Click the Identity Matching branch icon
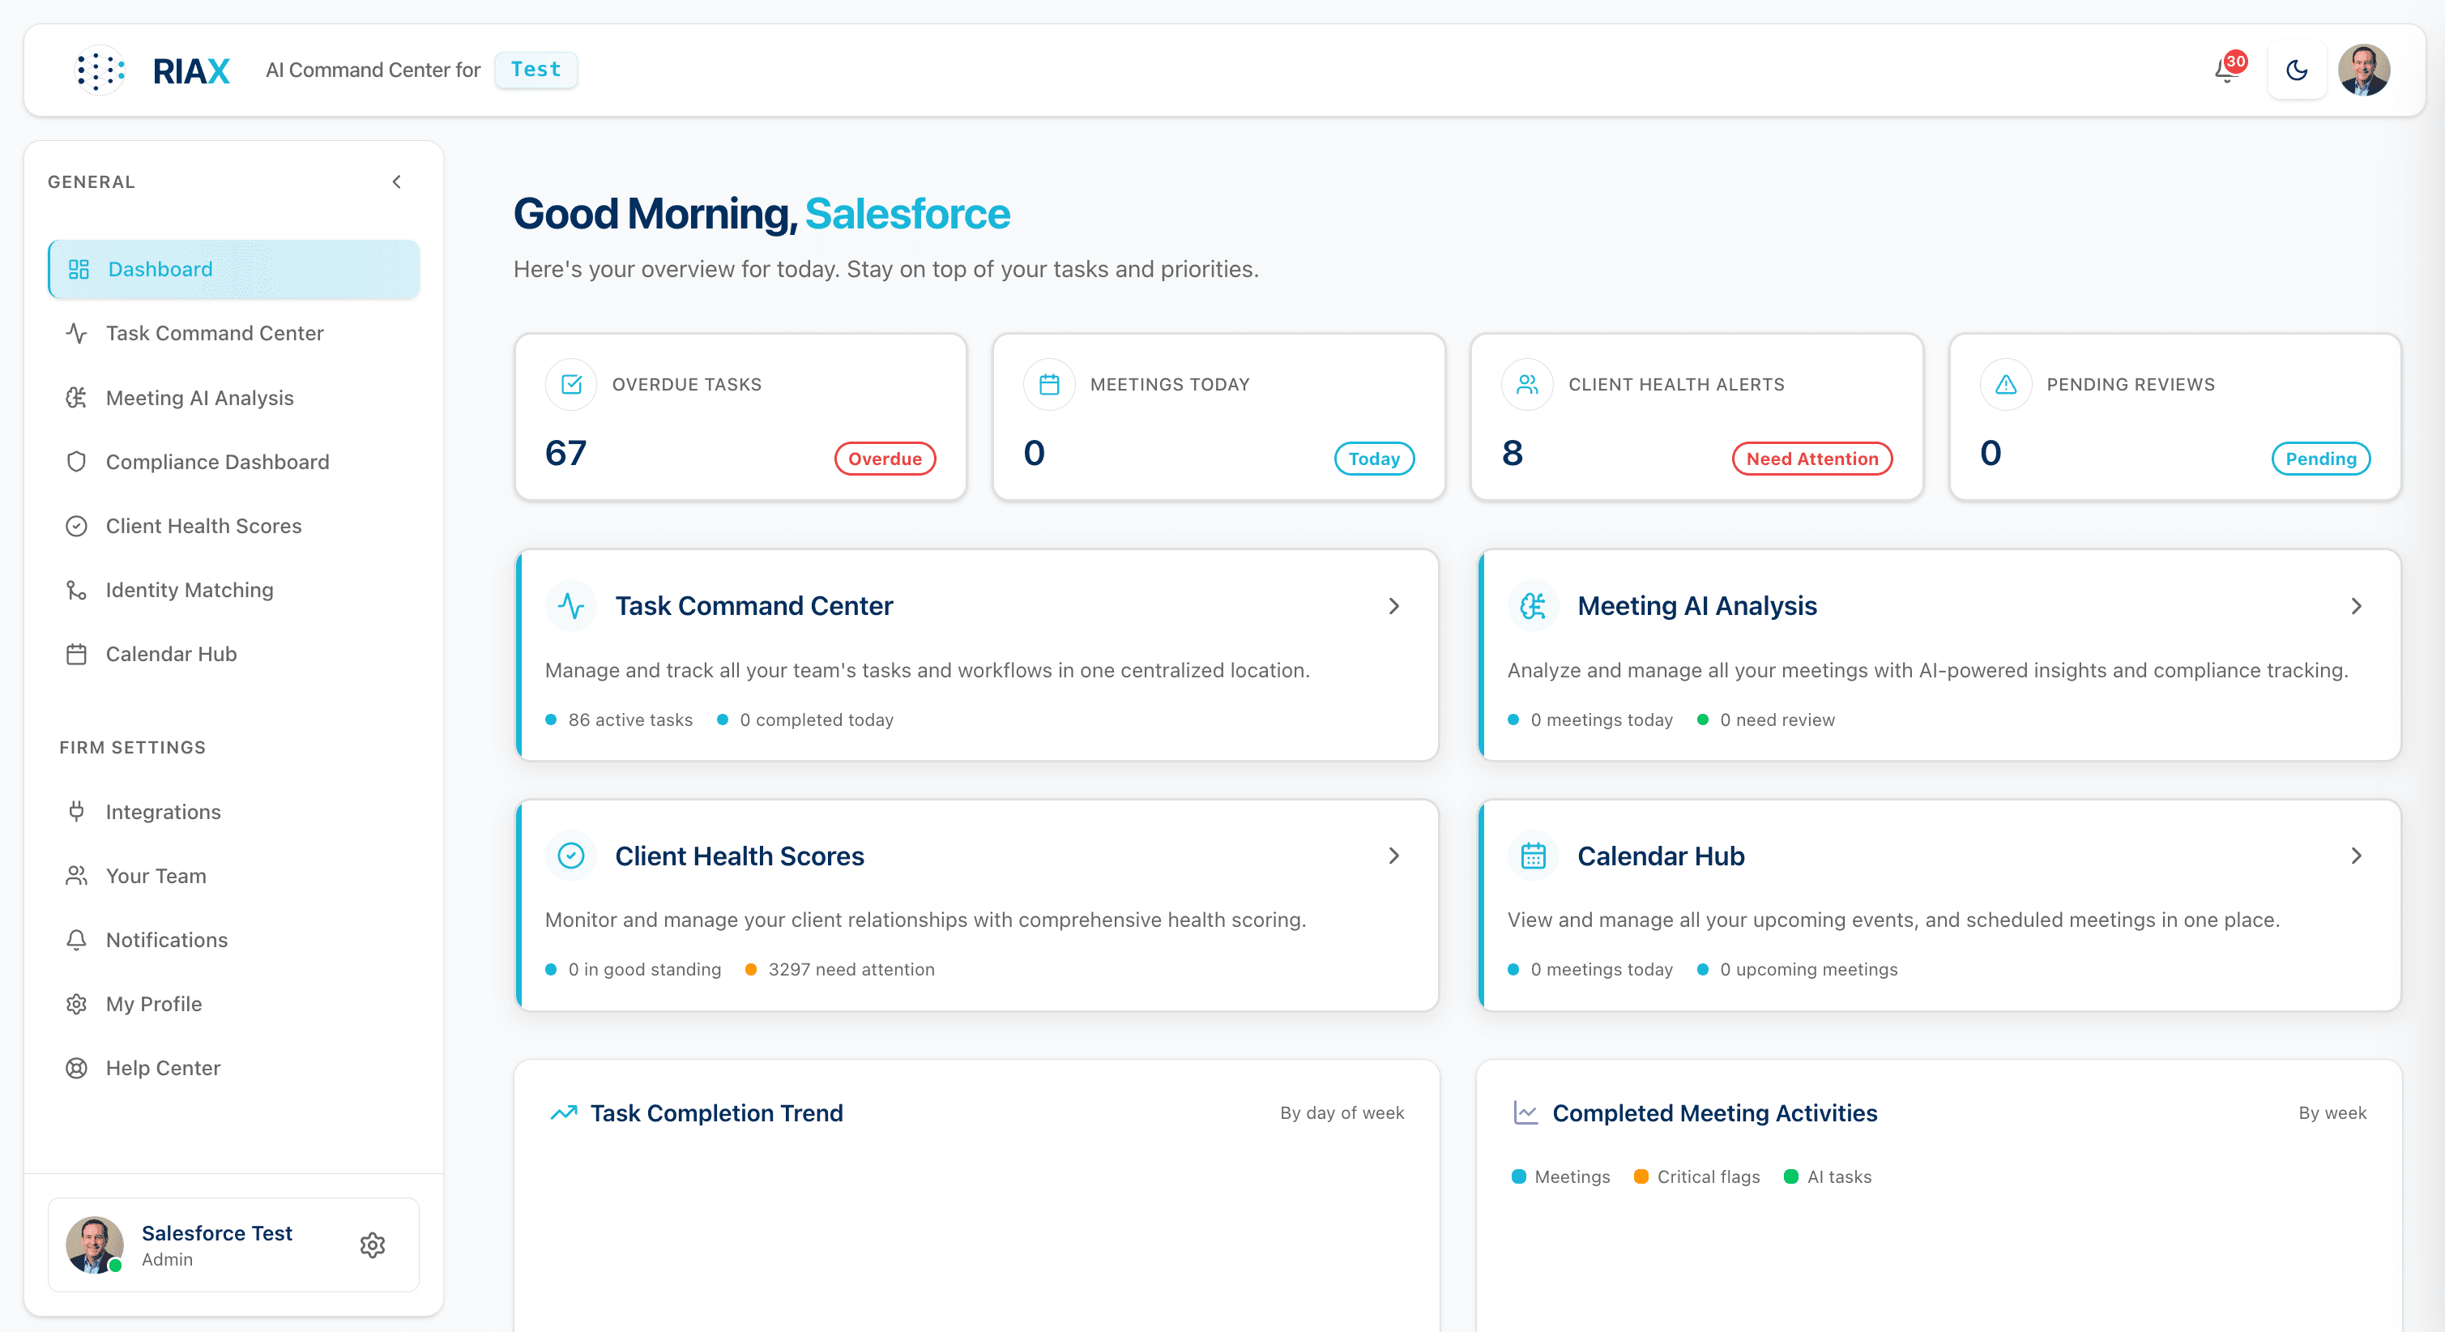 77,590
